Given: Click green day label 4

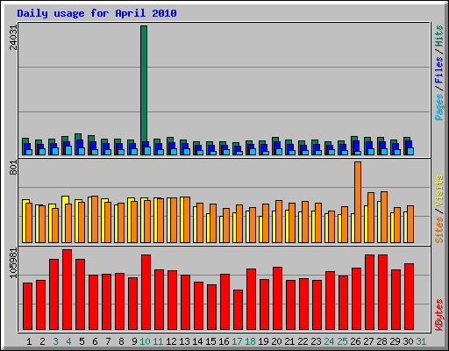Looking at the screenshot, I should pos(68,341).
